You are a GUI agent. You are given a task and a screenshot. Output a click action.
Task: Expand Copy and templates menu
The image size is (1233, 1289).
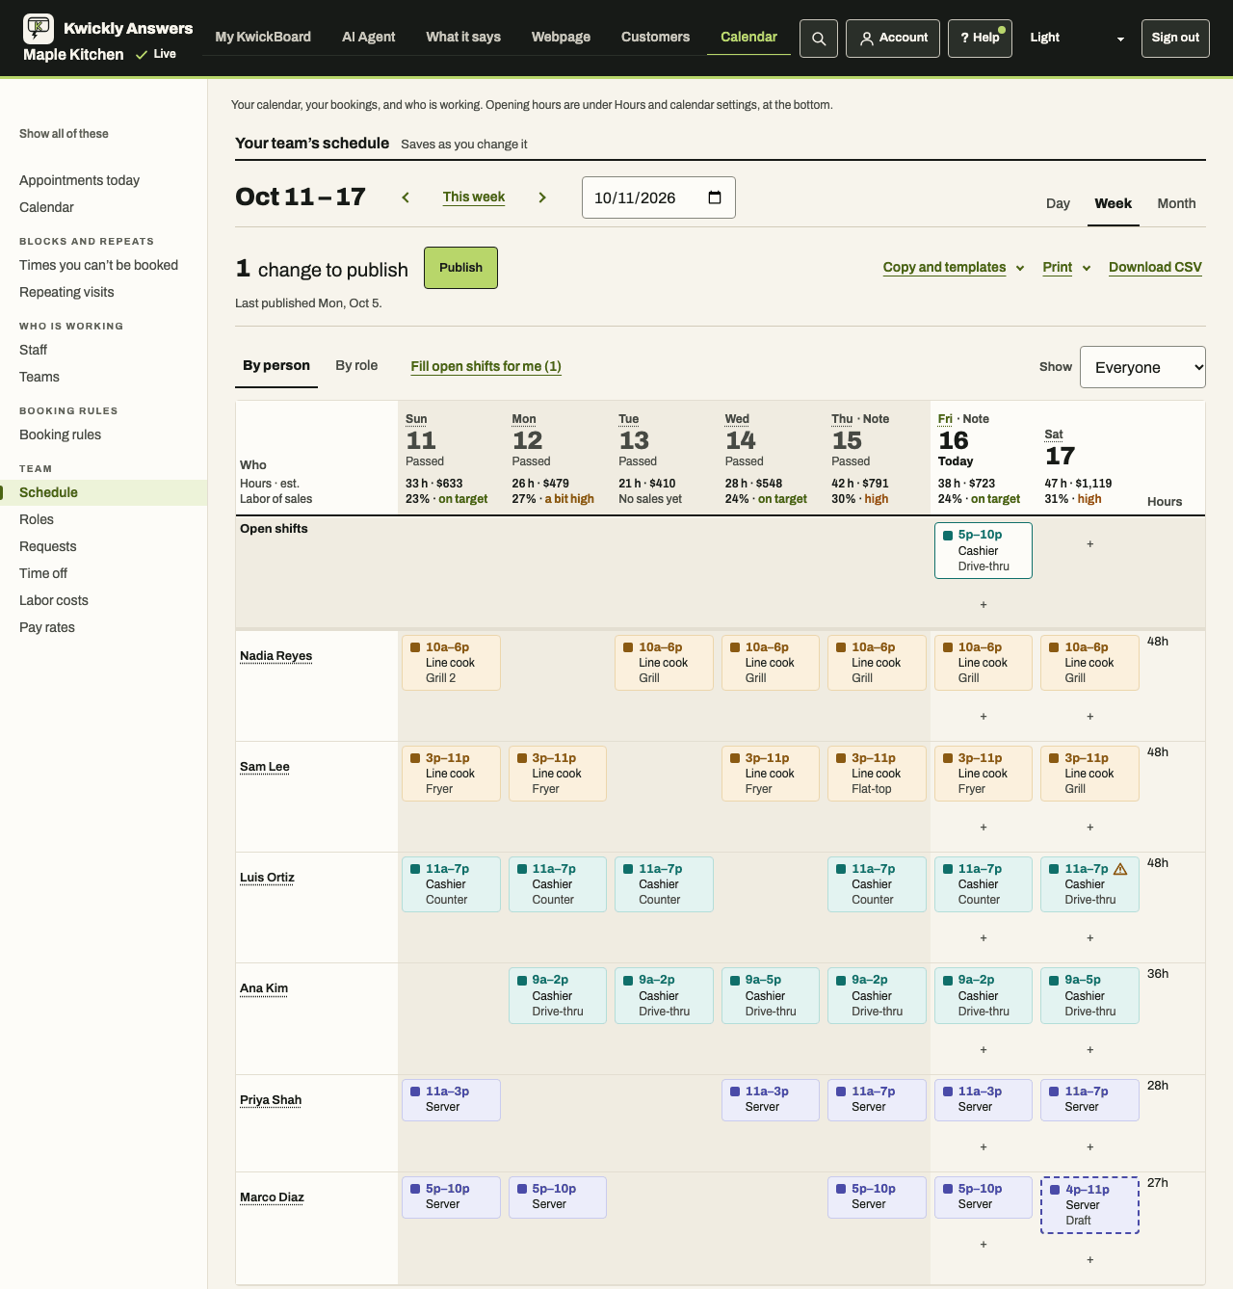coord(954,268)
